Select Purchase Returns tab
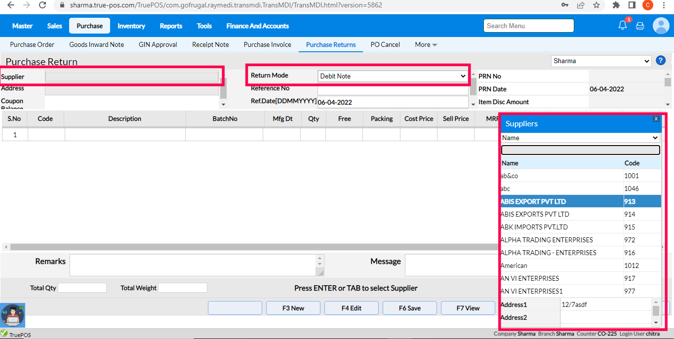The height and width of the screenshot is (339, 674). (331, 44)
